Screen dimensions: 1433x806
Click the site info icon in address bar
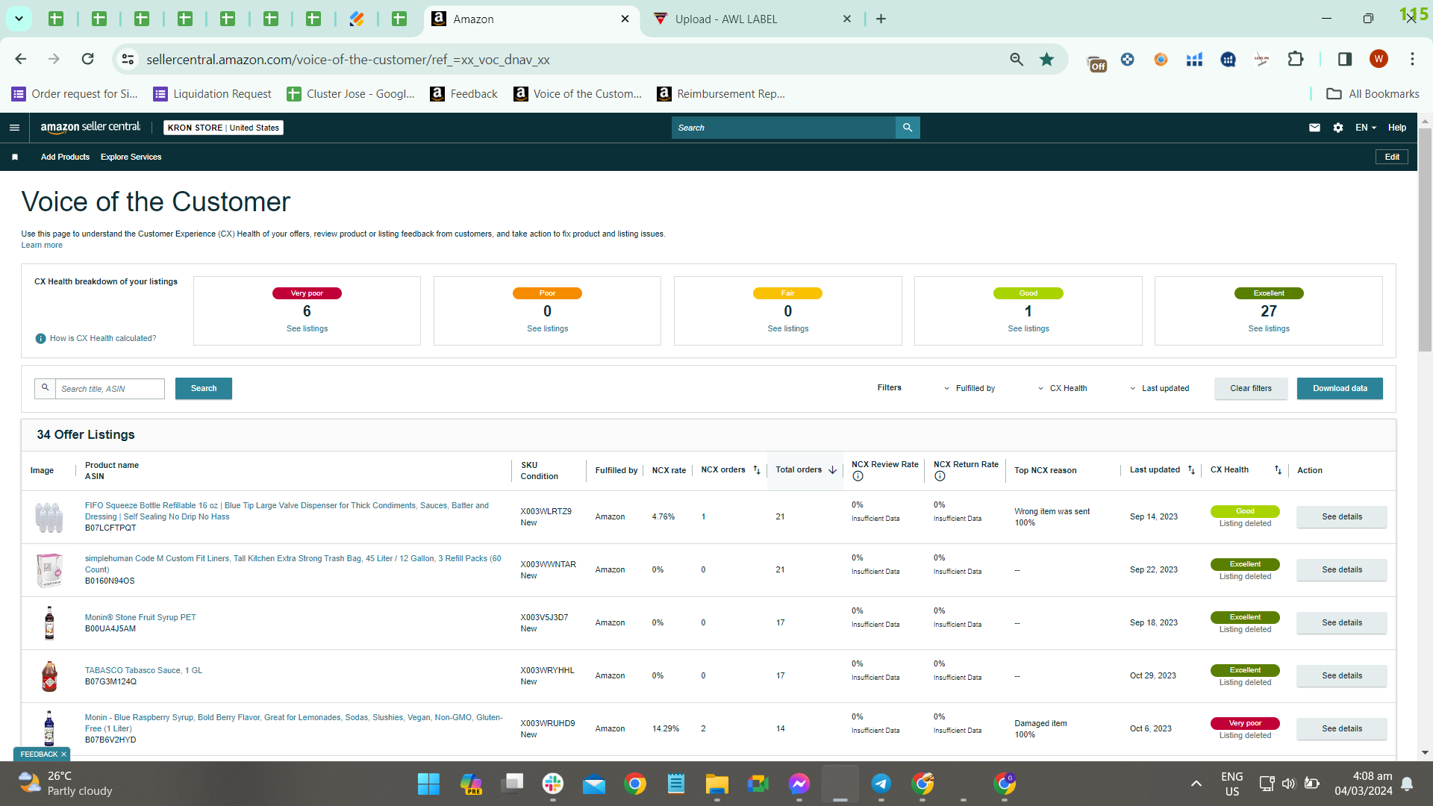[128, 59]
